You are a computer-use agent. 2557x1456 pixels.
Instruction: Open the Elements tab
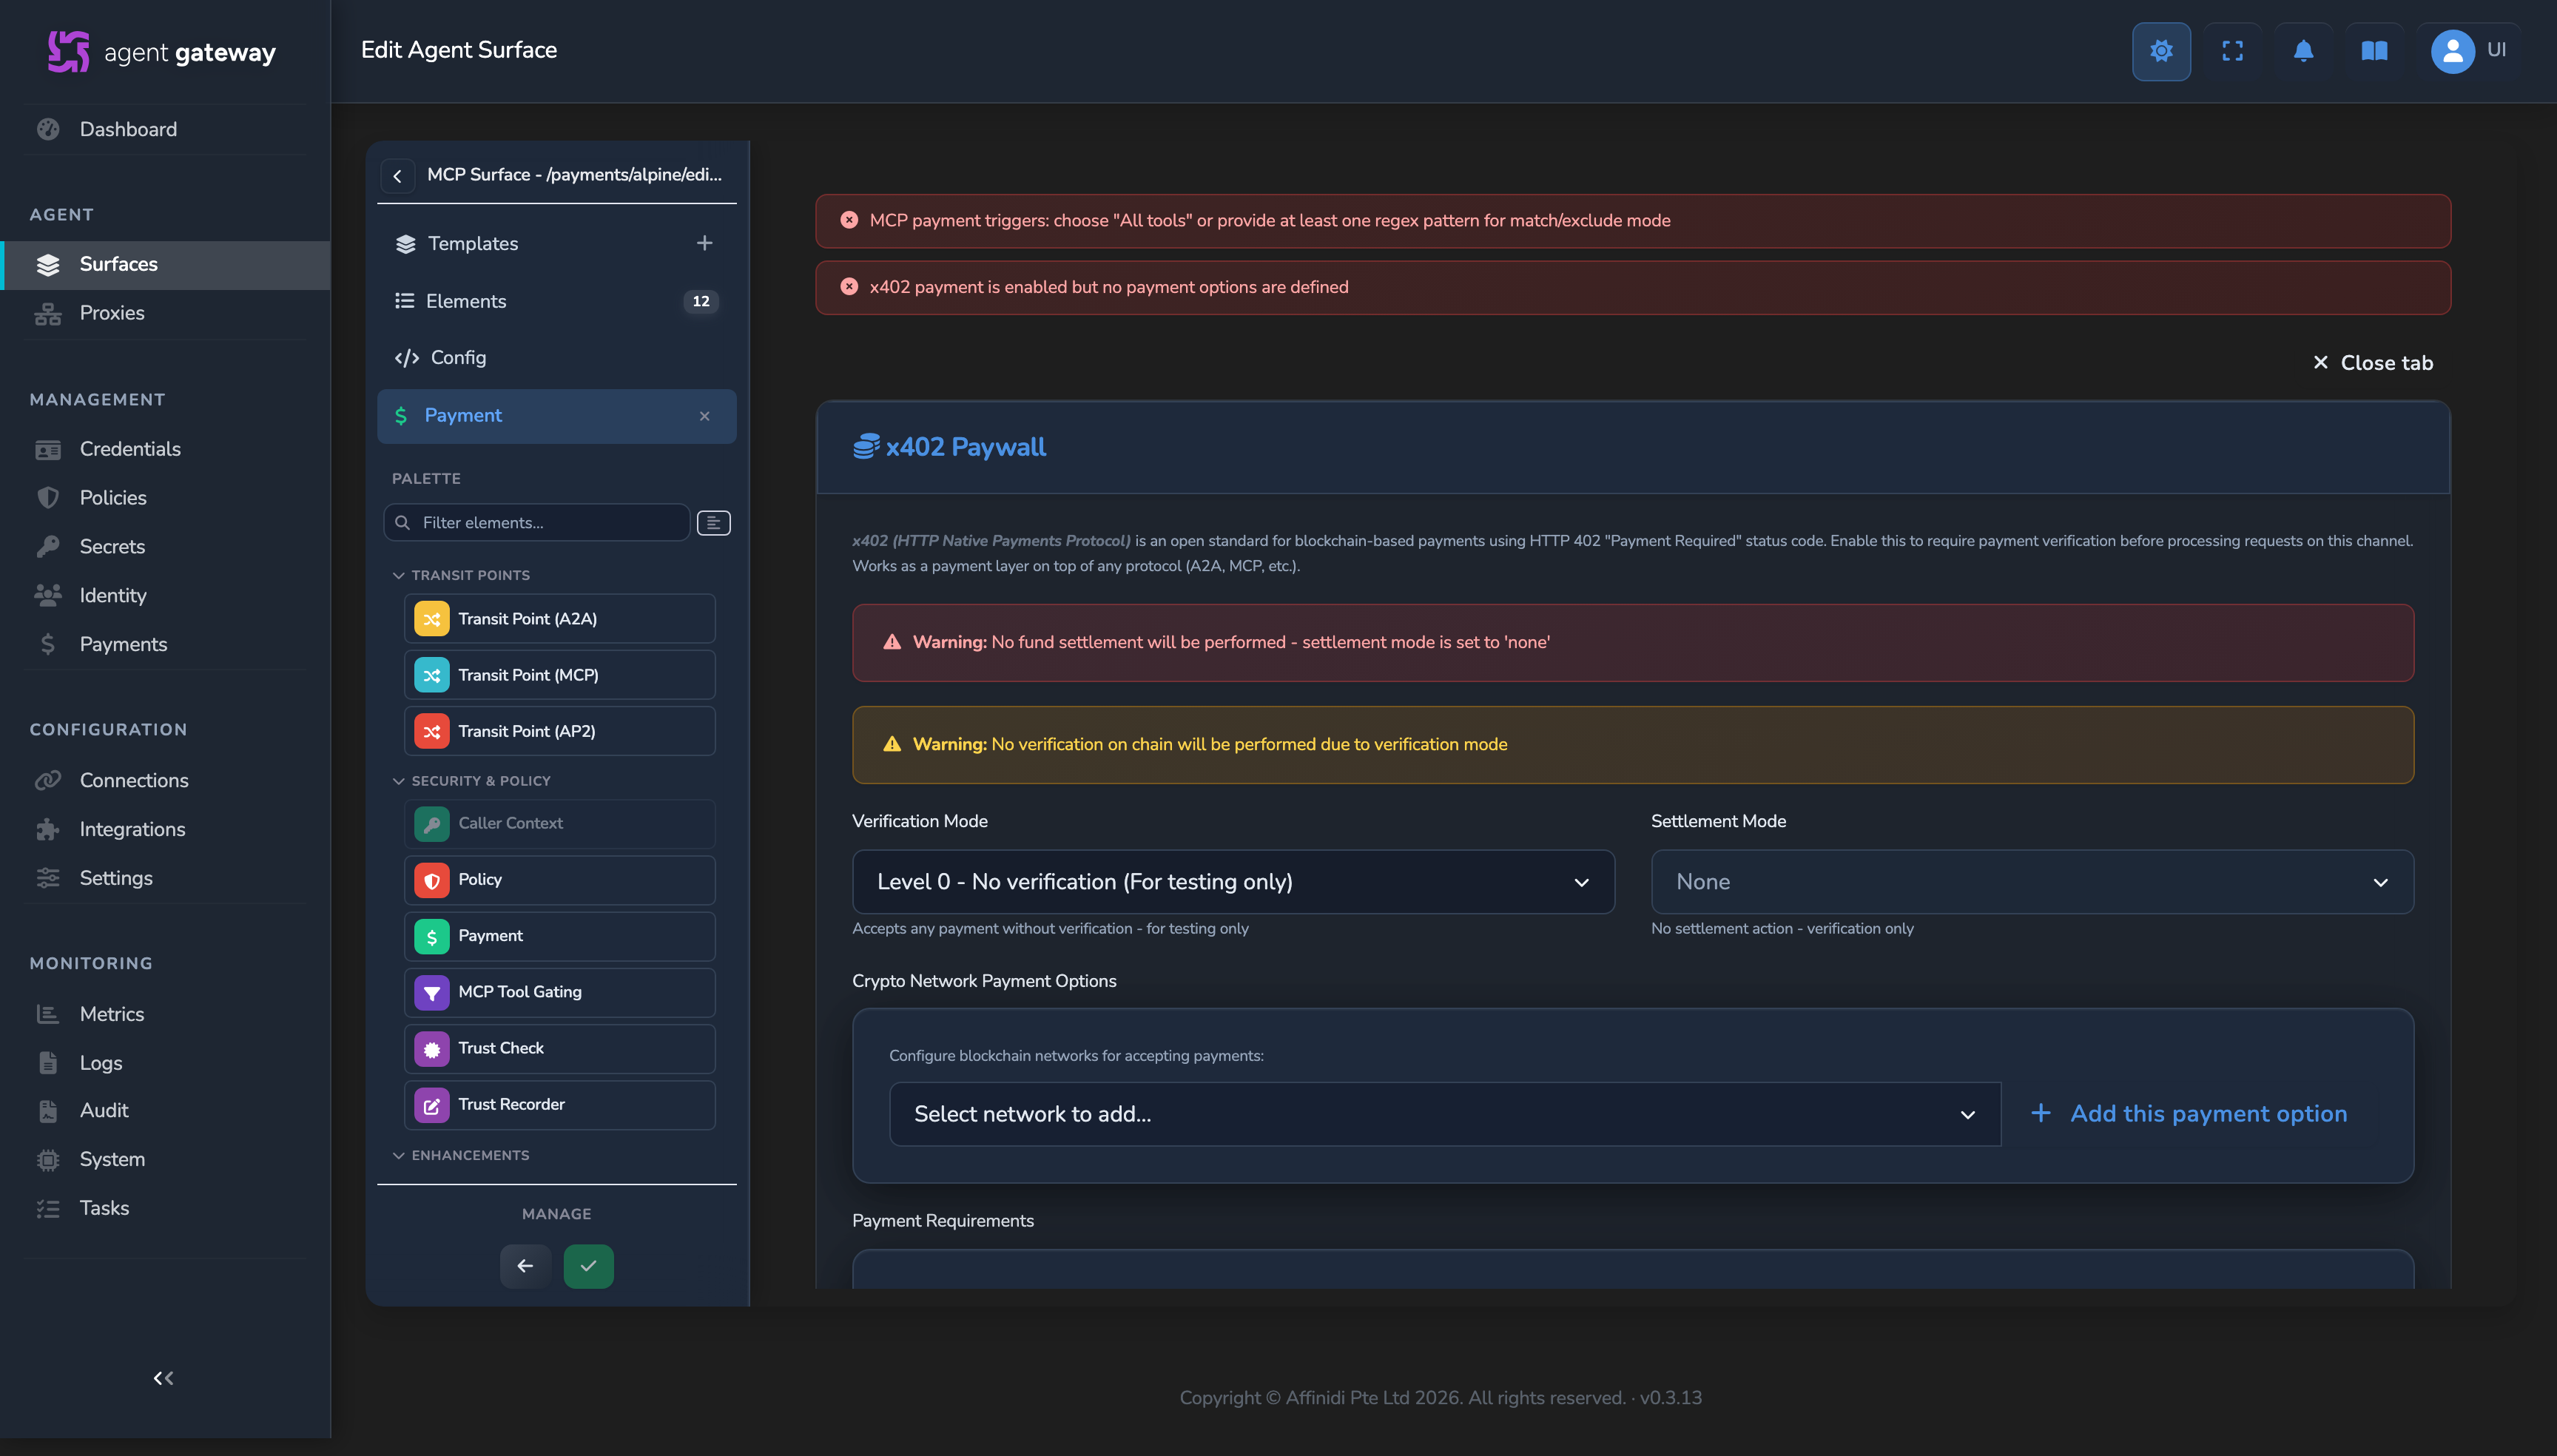pos(556,301)
